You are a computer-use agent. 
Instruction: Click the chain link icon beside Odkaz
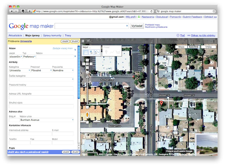tap(189, 36)
